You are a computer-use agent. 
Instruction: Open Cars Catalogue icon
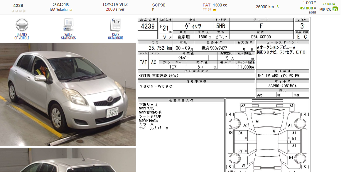(x=116, y=25)
